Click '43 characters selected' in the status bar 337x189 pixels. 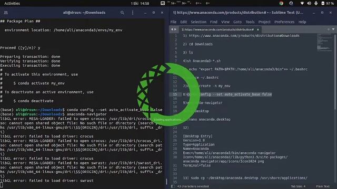(x=193, y=186)
